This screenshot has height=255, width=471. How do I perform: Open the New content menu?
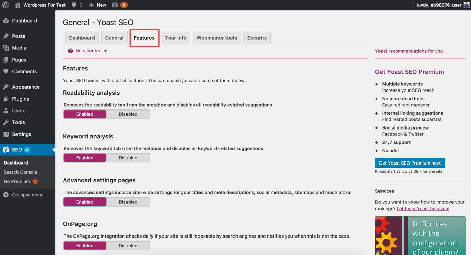(98, 5)
